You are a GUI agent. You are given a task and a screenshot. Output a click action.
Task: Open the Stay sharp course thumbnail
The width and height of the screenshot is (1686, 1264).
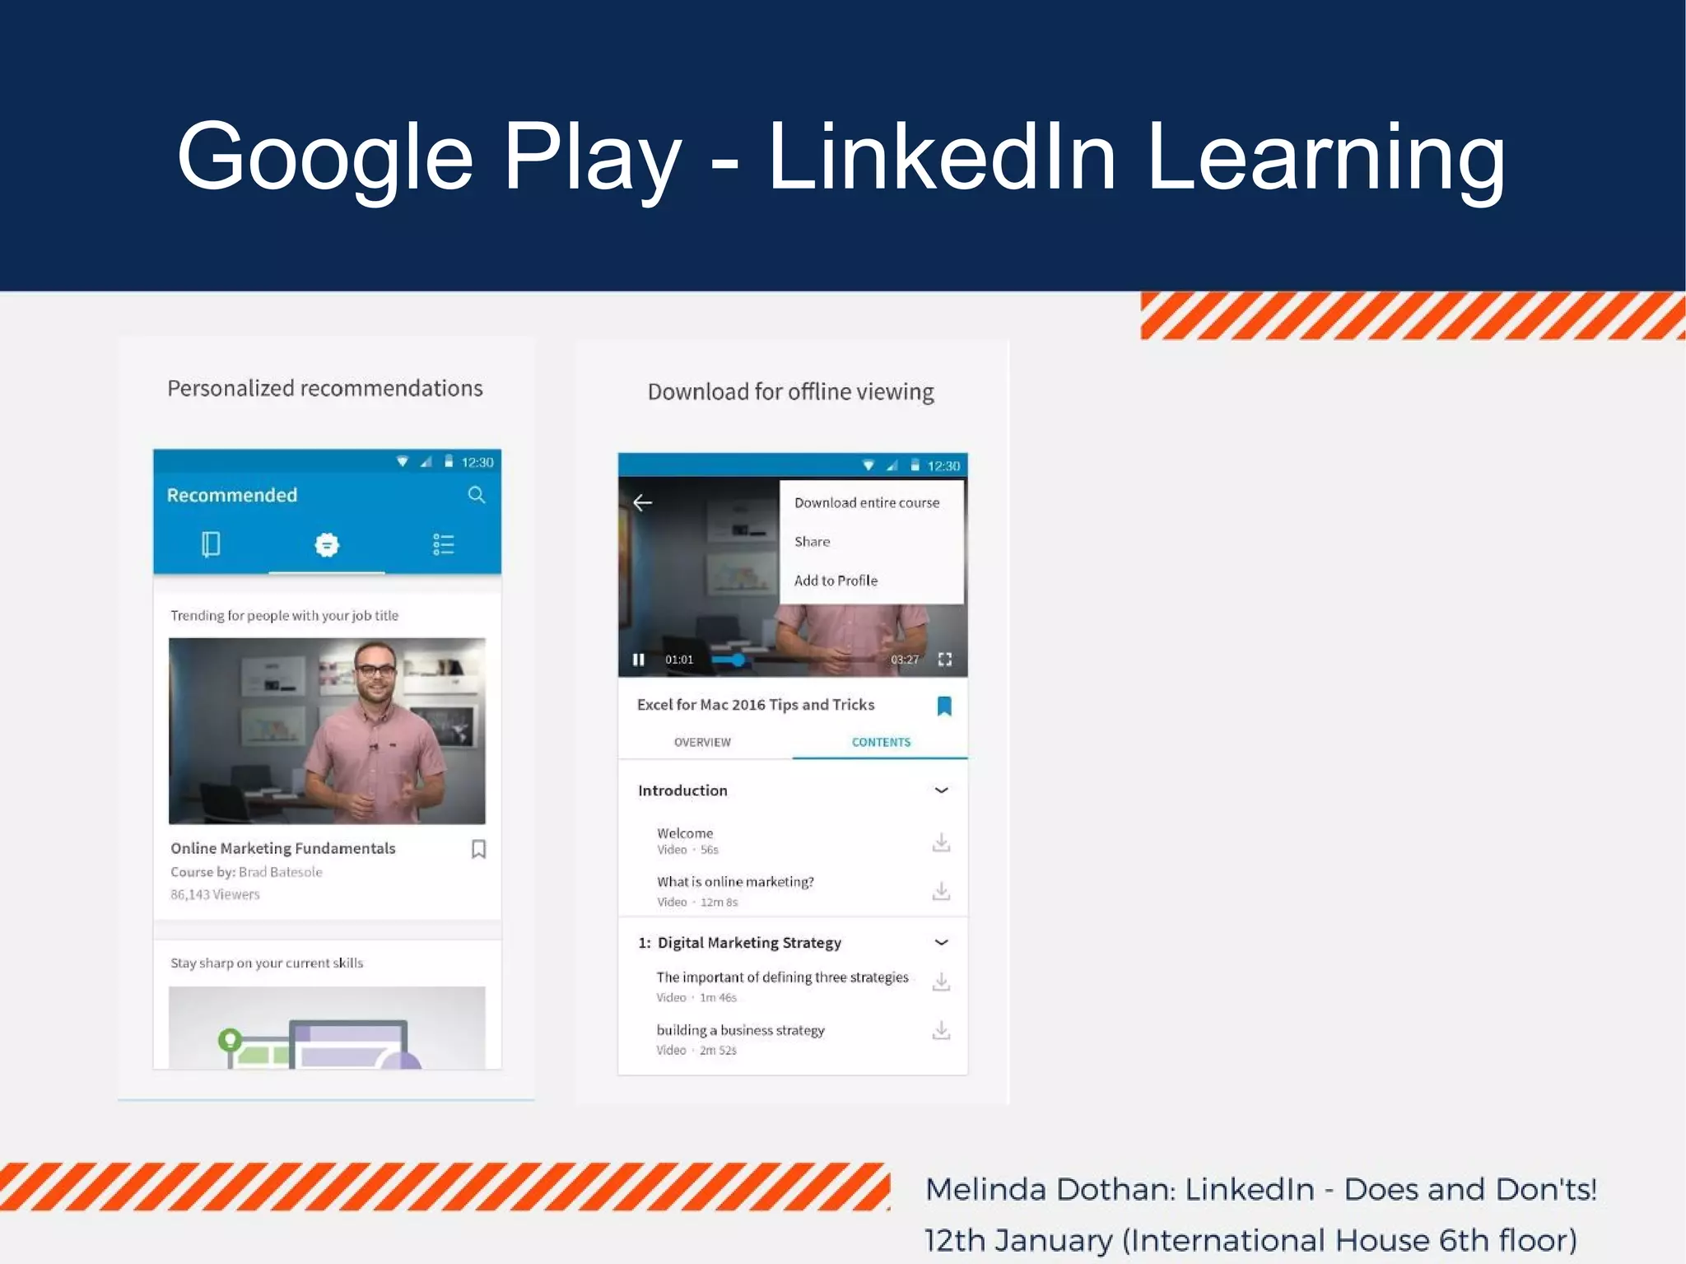point(327,1027)
